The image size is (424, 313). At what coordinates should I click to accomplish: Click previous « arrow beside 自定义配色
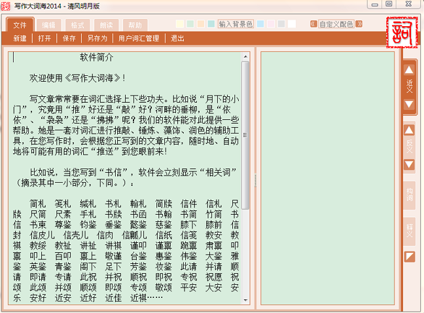[x=313, y=24]
